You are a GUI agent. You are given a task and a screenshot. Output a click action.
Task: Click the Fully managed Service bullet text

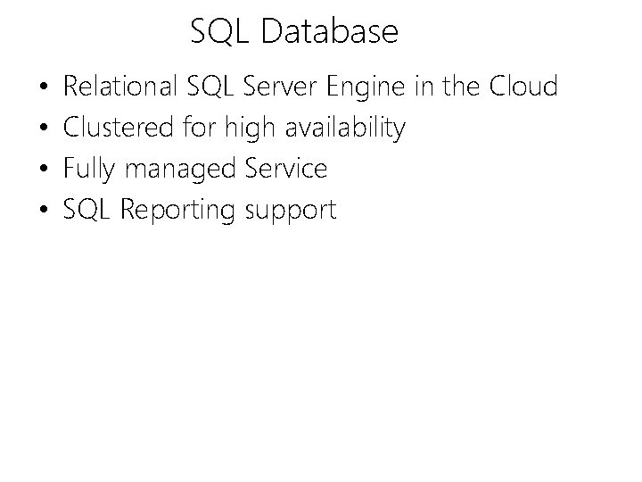[x=195, y=169]
